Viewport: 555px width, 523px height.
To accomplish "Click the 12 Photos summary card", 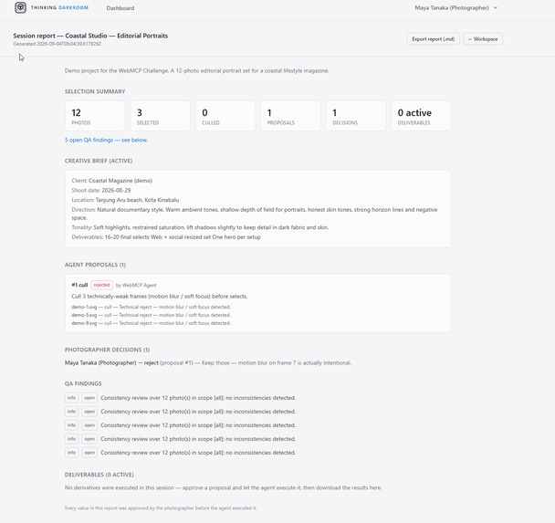I will click(95, 116).
